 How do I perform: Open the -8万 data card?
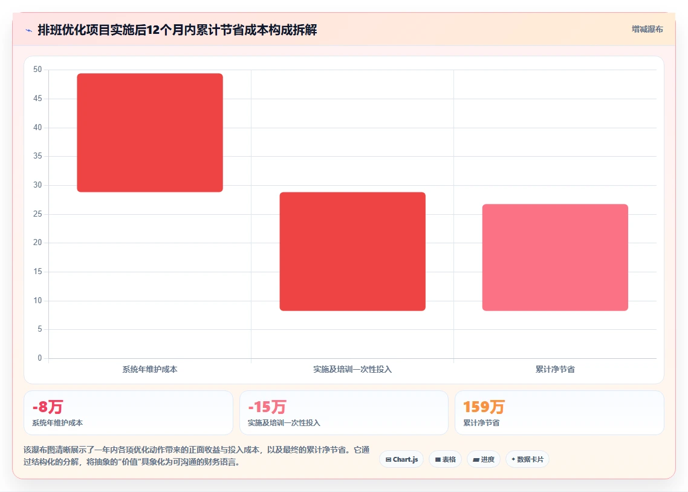(128, 413)
